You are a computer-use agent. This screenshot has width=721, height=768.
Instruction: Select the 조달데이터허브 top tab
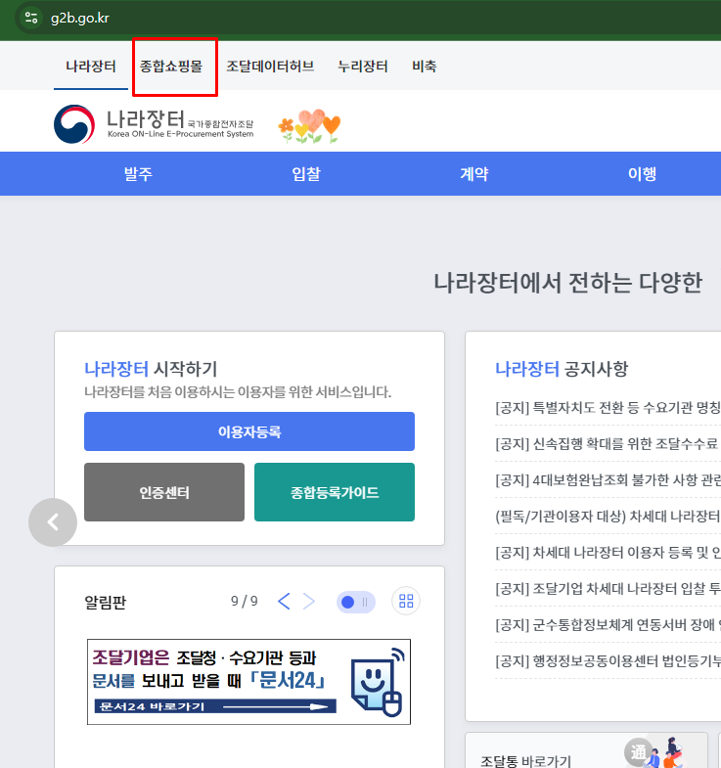(270, 67)
